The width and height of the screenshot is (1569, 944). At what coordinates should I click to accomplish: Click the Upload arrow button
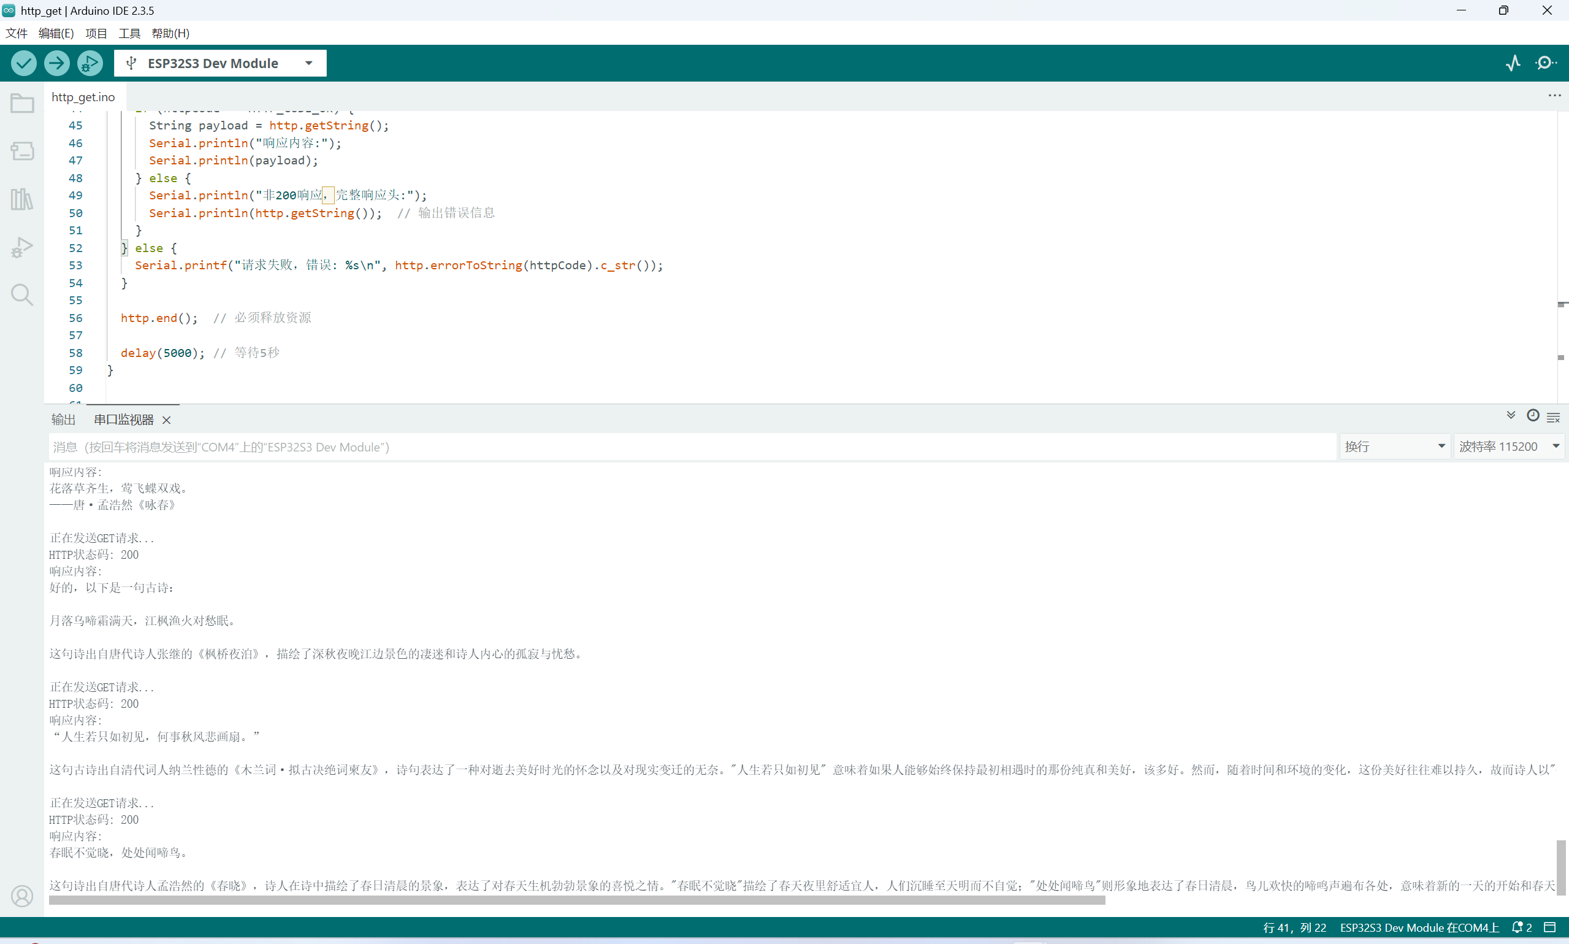56,63
